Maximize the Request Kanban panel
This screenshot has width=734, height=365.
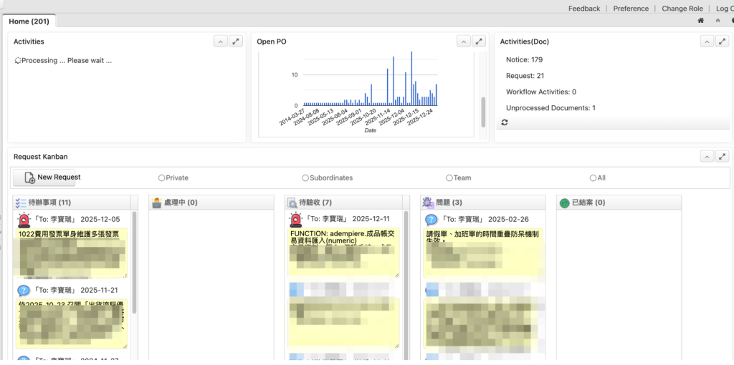tap(722, 156)
